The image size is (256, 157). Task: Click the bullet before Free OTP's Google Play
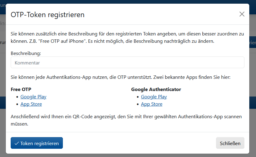pos(17,97)
